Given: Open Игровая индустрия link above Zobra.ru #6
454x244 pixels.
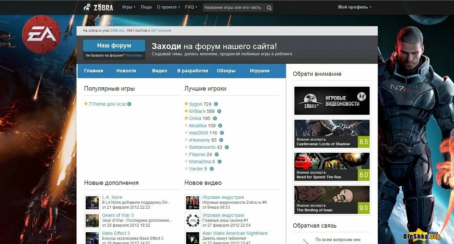Looking at the screenshot, I should [x=223, y=197].
